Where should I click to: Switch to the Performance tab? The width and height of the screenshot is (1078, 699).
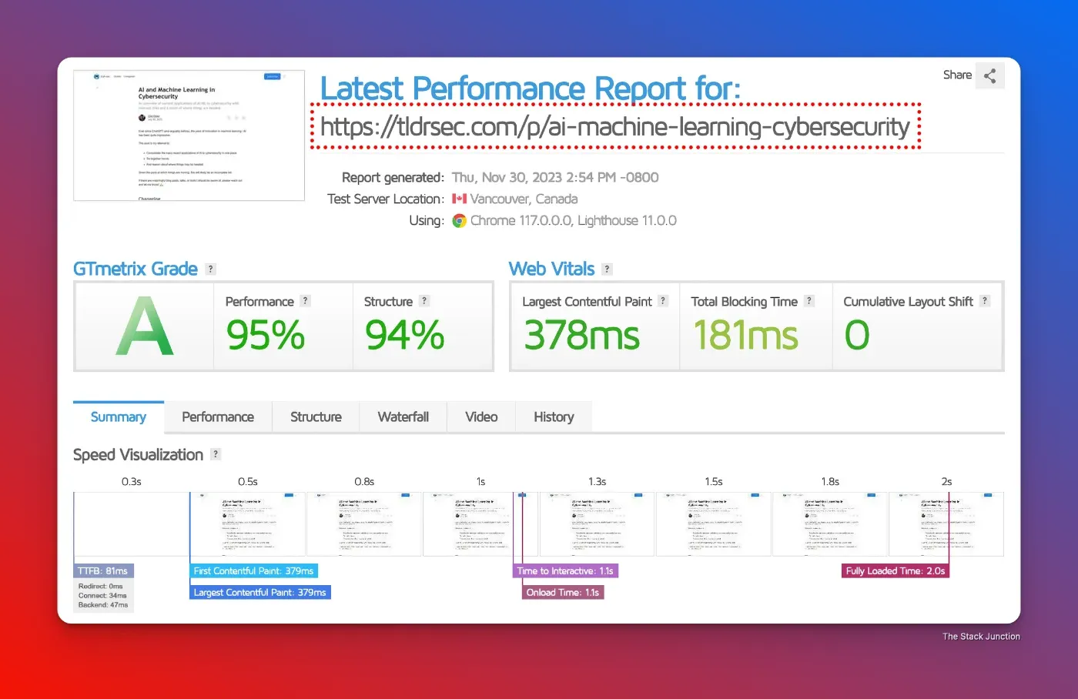tap(218, 416)
